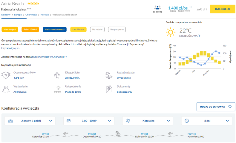
Task: Click the Wypoczynek value
Action: pyautogui.click(x=124, y=78)
